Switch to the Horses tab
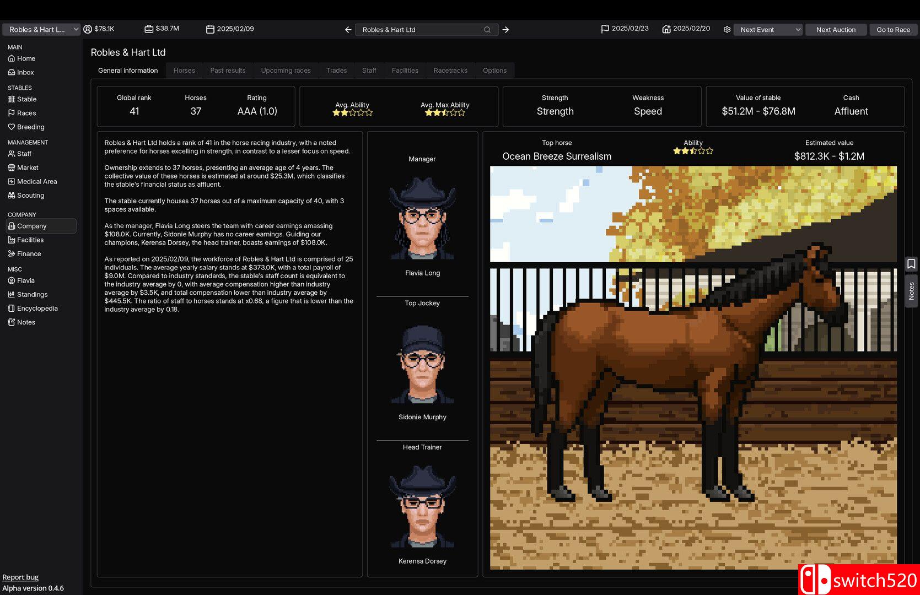Viewport: 920px width, 595px height. coord(184,70)
